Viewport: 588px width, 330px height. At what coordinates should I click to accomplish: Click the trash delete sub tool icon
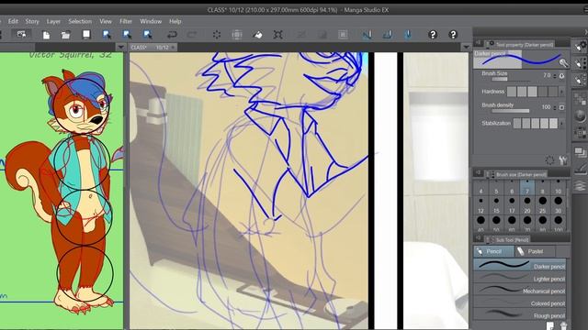coord(563,326)
